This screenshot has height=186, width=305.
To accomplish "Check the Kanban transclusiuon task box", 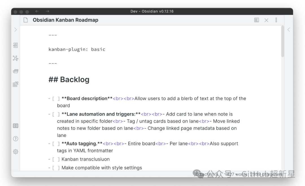I will pos(56,159).
